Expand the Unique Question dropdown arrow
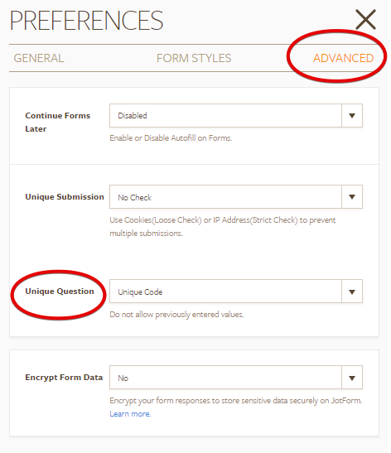This screenshot has height=453, width=391. (x=352, y=292)
